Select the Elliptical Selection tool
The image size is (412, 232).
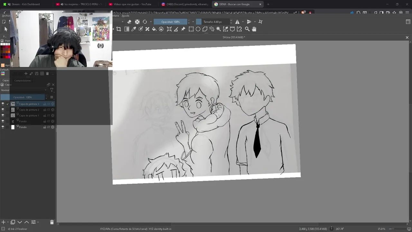pyautogui.click(x=198, y=29)
